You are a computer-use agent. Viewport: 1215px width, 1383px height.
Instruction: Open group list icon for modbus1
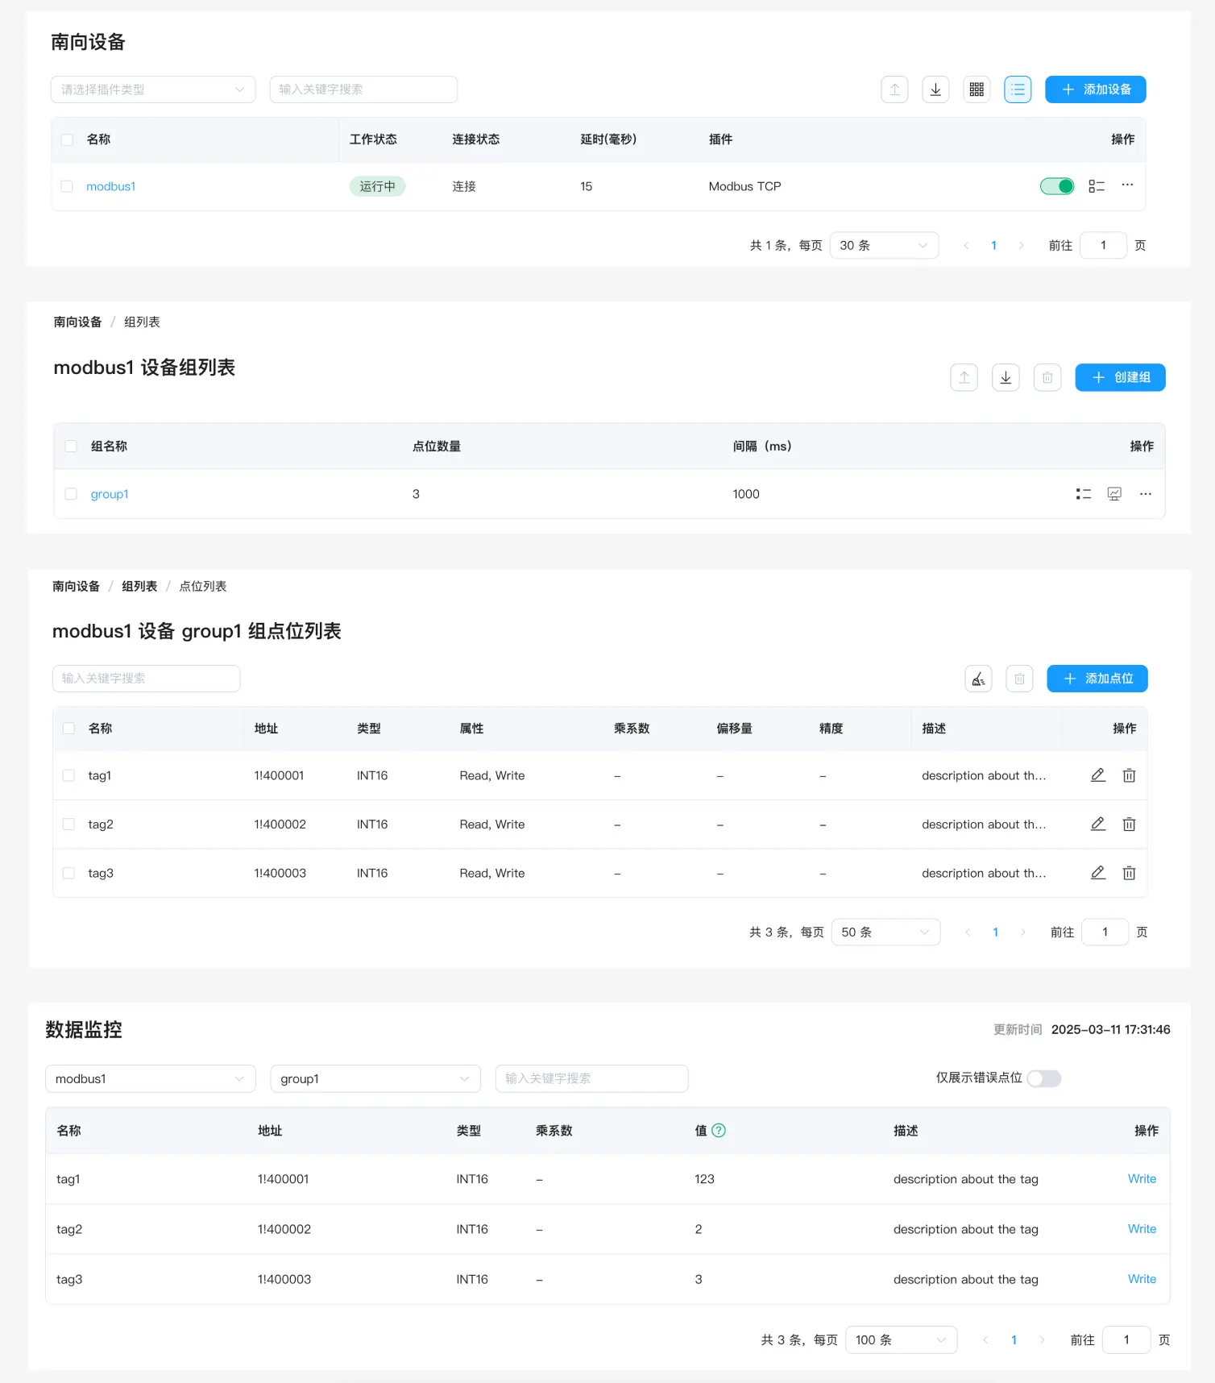1096,186
